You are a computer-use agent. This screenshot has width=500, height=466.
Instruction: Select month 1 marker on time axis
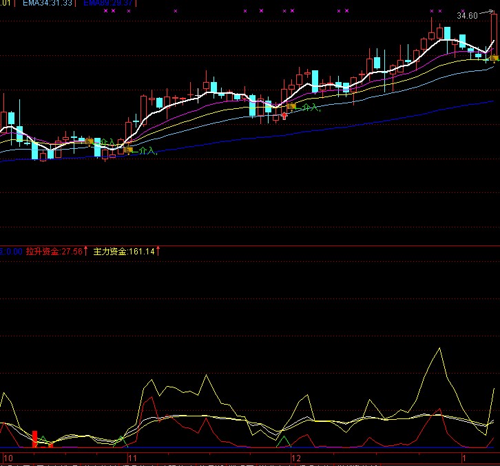coord(465,458)
